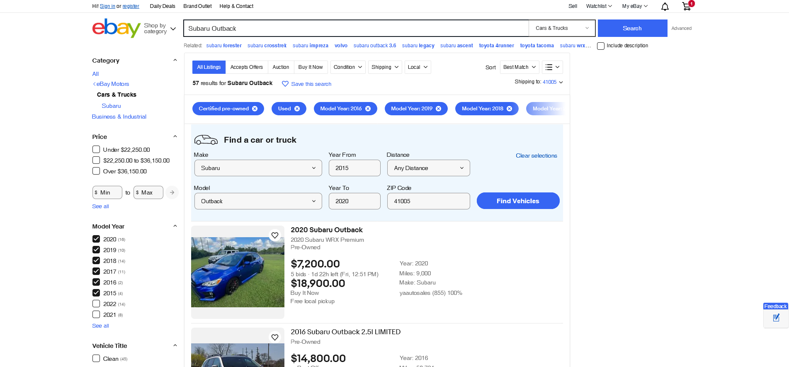Image resolution: width=789 pixels, height=367 pixels.
Task: Open Advanced search link
Action: [x=681, y=29]
